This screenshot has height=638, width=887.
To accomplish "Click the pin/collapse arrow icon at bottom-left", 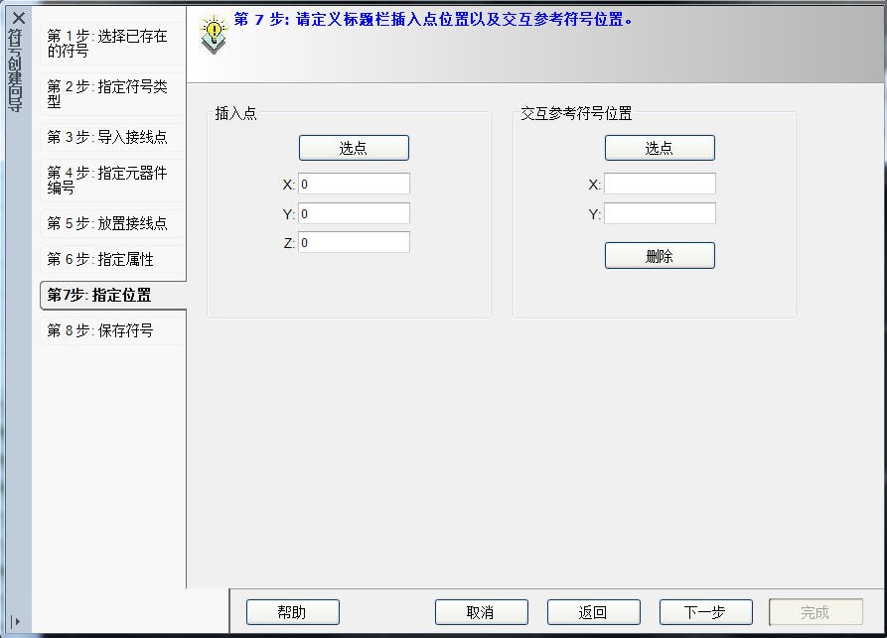I will (16, 621).
